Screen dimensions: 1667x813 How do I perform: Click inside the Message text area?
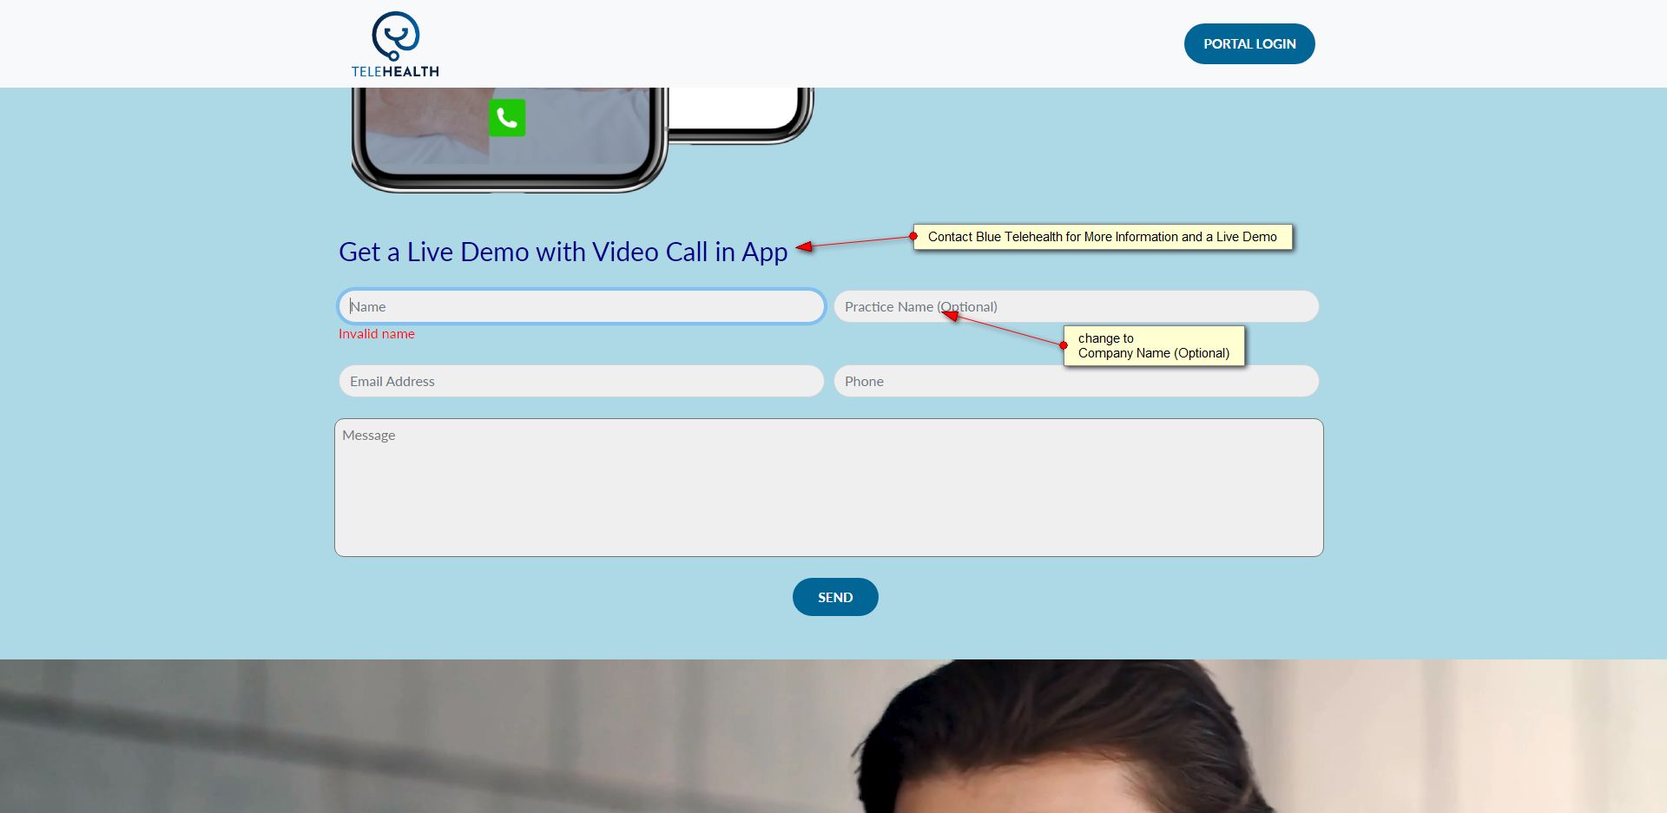pos(829,488)
